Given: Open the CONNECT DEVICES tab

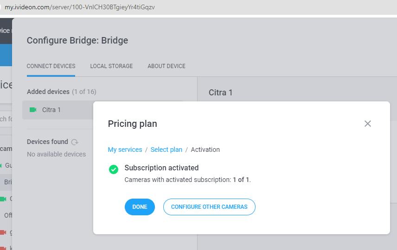Looking at the screenshot, I should tap(51, 66).
